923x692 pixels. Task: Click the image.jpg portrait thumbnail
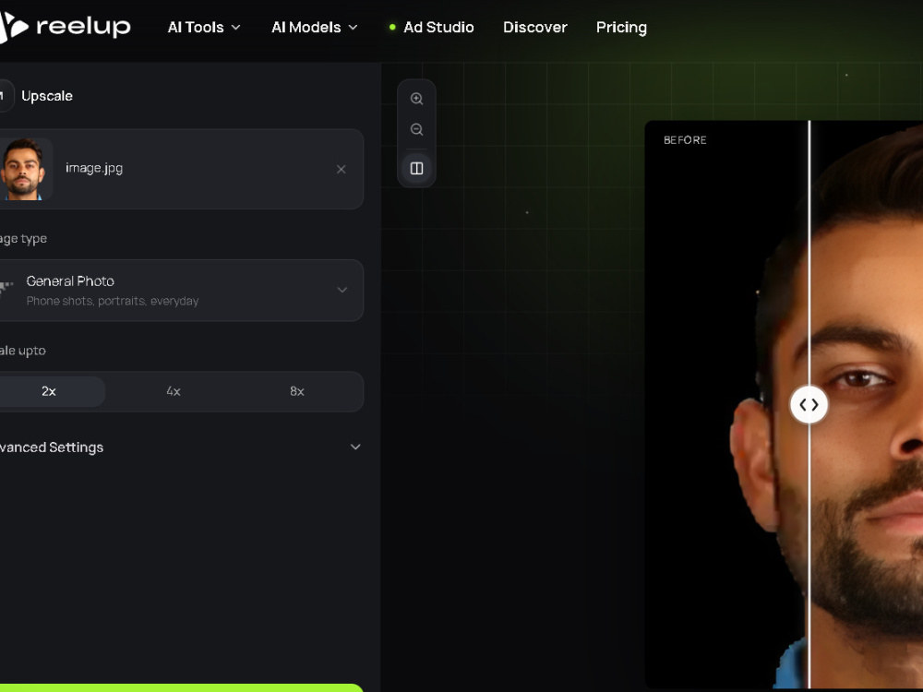pyautogui.click(x=24, y=169)
